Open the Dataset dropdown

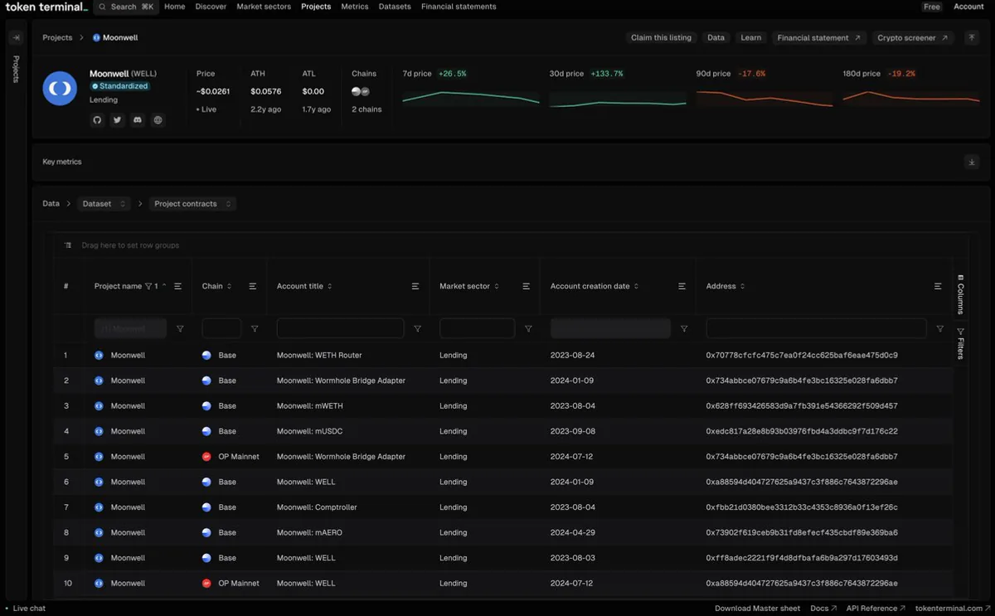point(104,203)
